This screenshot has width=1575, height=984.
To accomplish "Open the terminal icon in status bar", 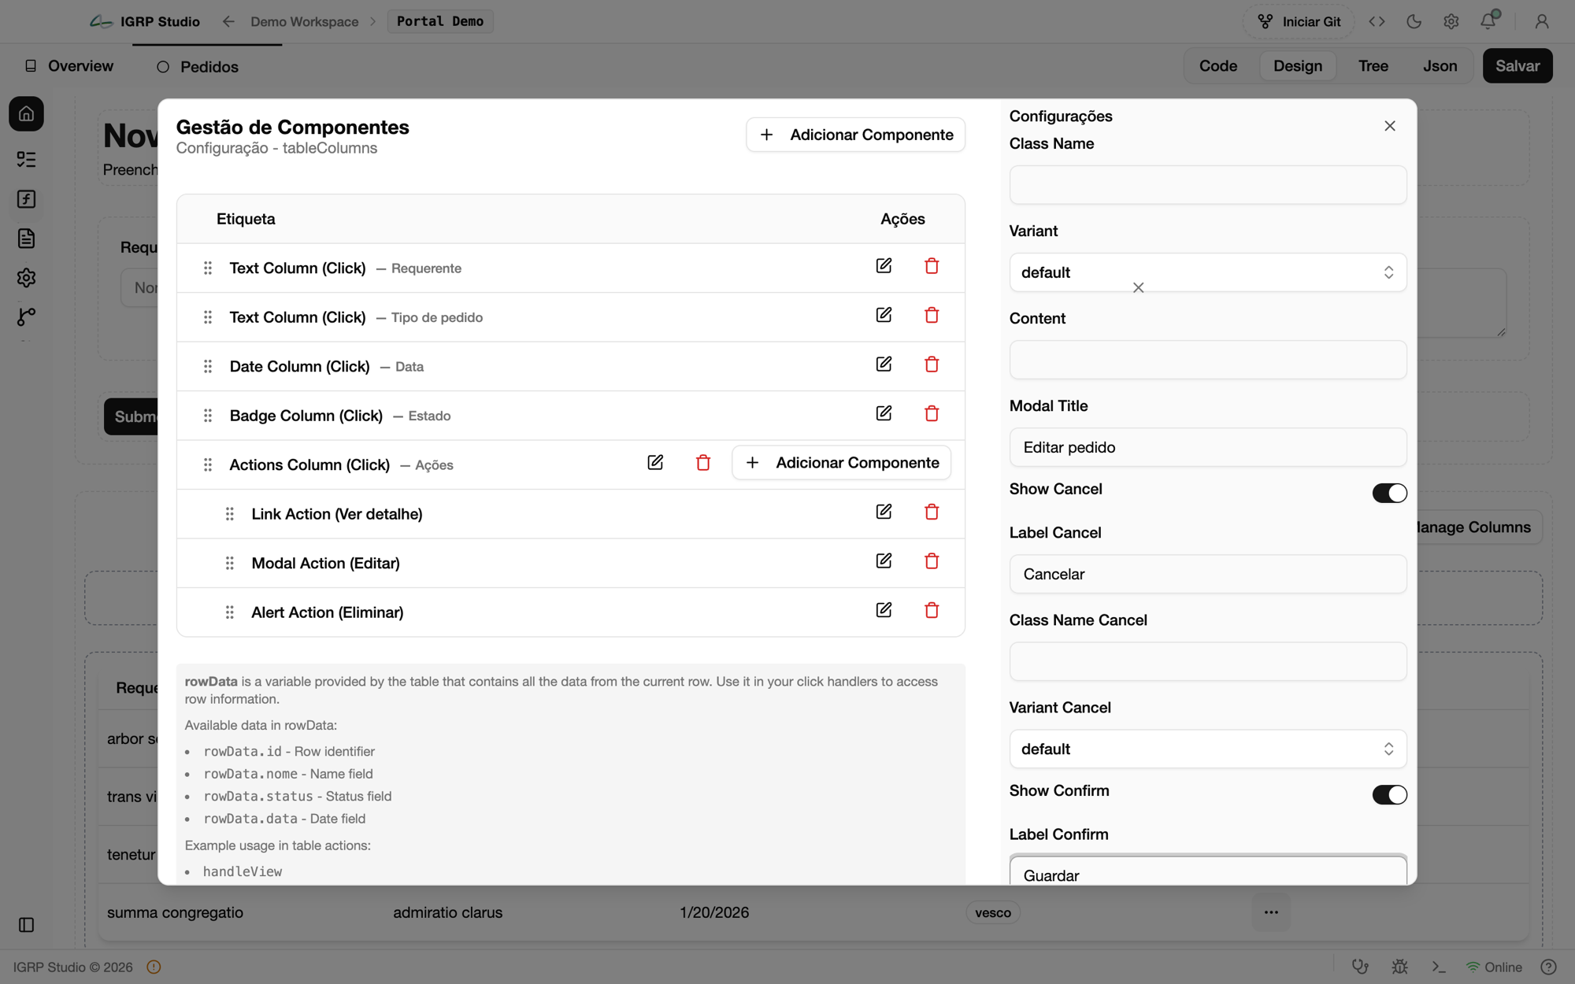I will (1439, 967).
